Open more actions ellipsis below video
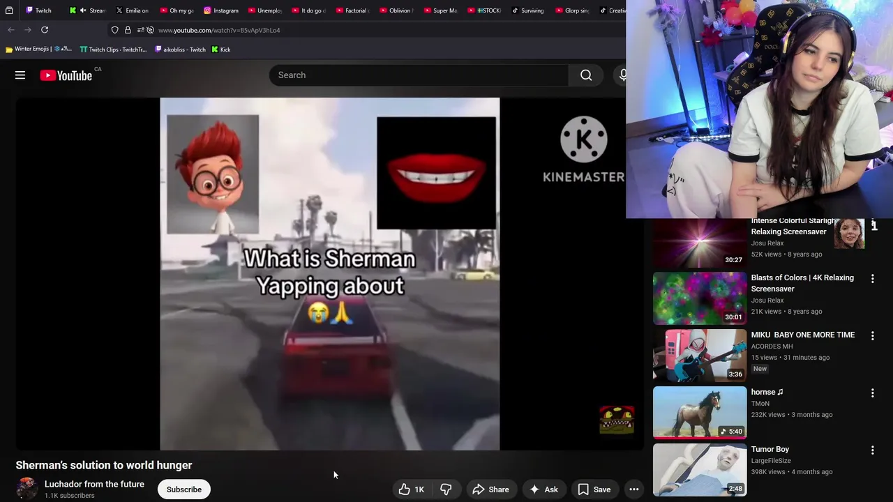Screen dimensions: 893x502 634,489
